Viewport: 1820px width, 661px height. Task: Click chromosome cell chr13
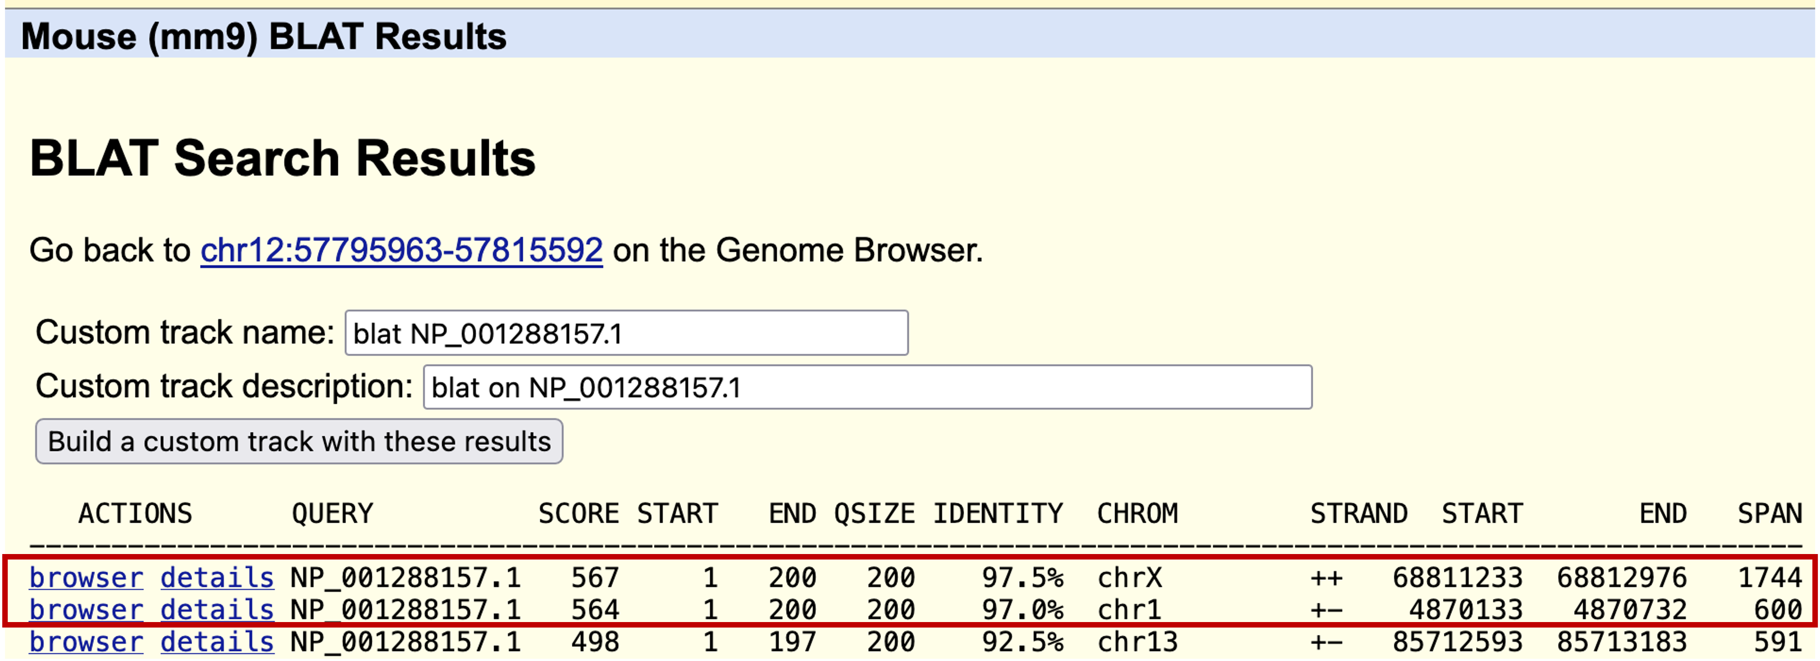click(1138, 642)
